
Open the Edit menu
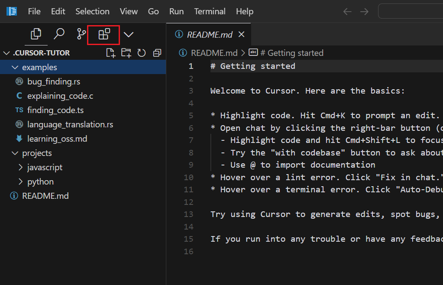(x=58, y=11)
